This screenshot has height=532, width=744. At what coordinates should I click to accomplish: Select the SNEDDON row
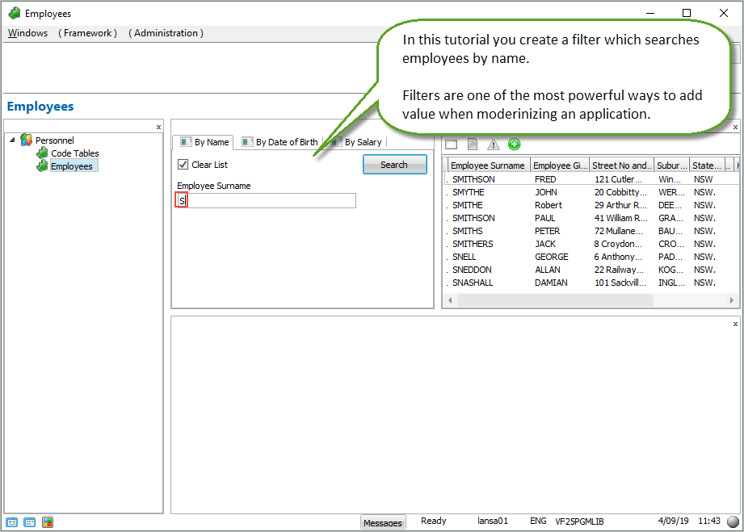click(x=591, y=270)
